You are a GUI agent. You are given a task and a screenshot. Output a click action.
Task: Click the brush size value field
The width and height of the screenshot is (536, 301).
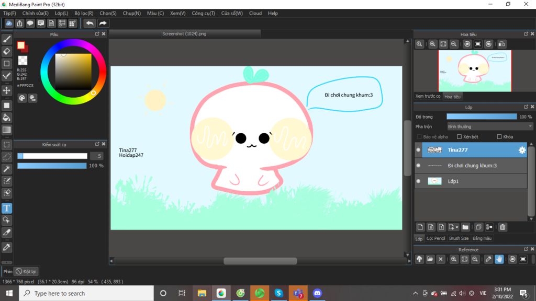(97, 156)
